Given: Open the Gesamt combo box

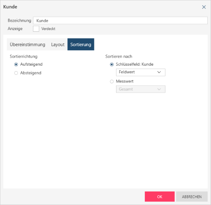Looking at the screenshot, I should coord(141,89).
